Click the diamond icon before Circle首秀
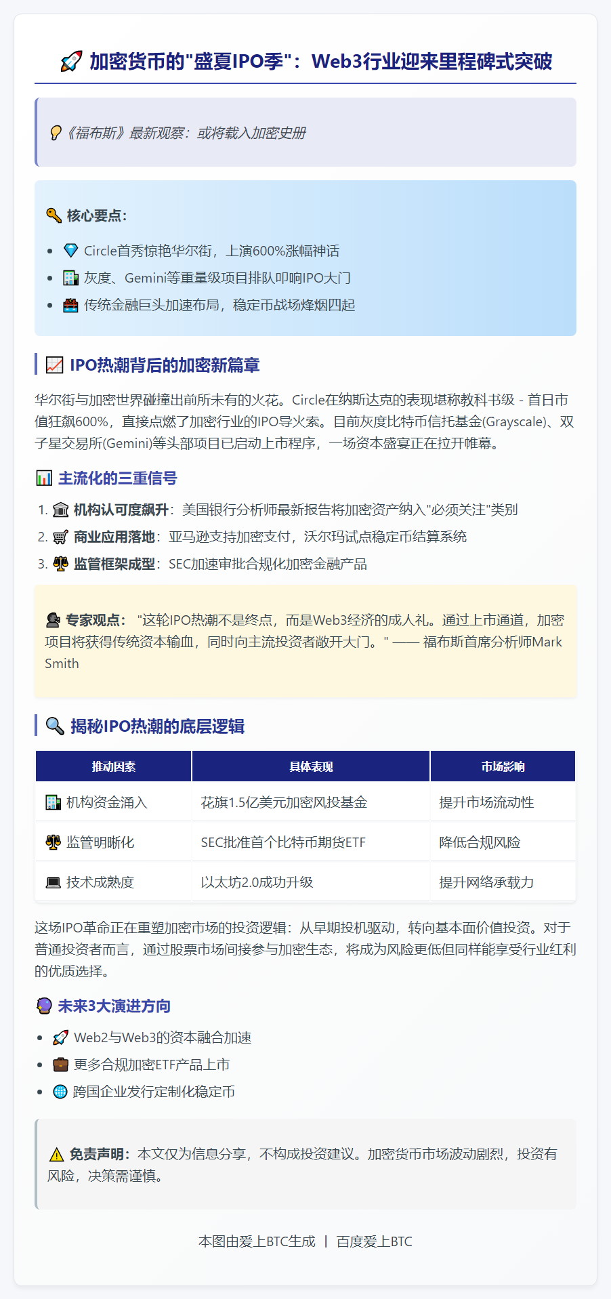 pos(70,251)
